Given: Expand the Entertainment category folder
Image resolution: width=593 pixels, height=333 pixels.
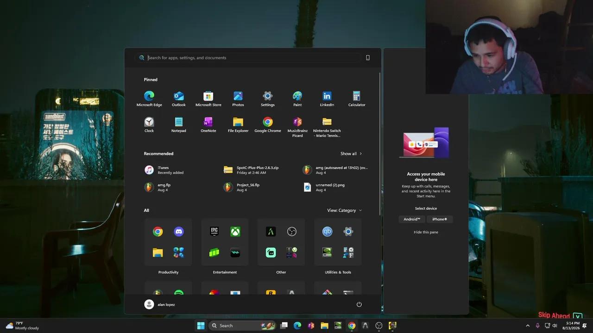Looking at the screenshot, I should [x=225, y=242].
